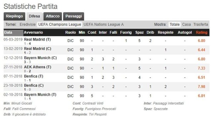Screen dimensions: 211x121
Task: Select the Difesa tab
Action: 34,16
